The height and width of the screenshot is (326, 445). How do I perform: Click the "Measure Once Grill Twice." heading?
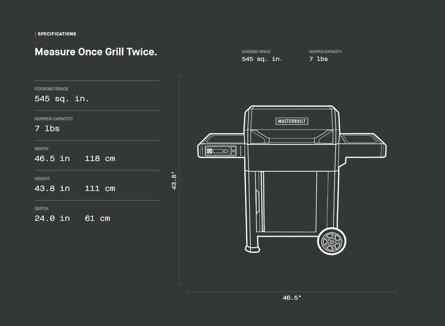pos(95,52)
